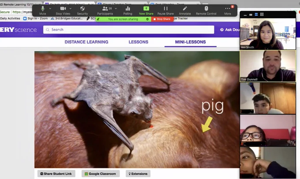Mute the microphone in Zoom toolbar

[x=43, y=10]
